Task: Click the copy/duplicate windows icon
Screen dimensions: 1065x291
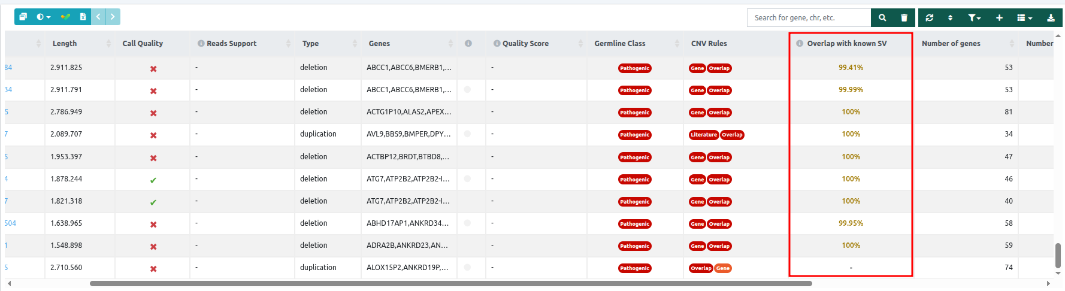Action: tap(23, 17)
